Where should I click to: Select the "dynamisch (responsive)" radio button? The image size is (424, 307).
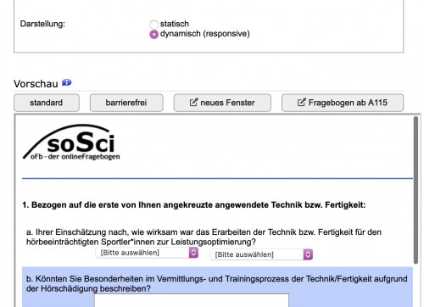(x=153, y=34)
